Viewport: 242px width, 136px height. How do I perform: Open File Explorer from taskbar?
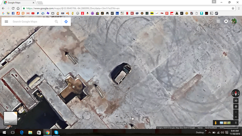[30, 132]
